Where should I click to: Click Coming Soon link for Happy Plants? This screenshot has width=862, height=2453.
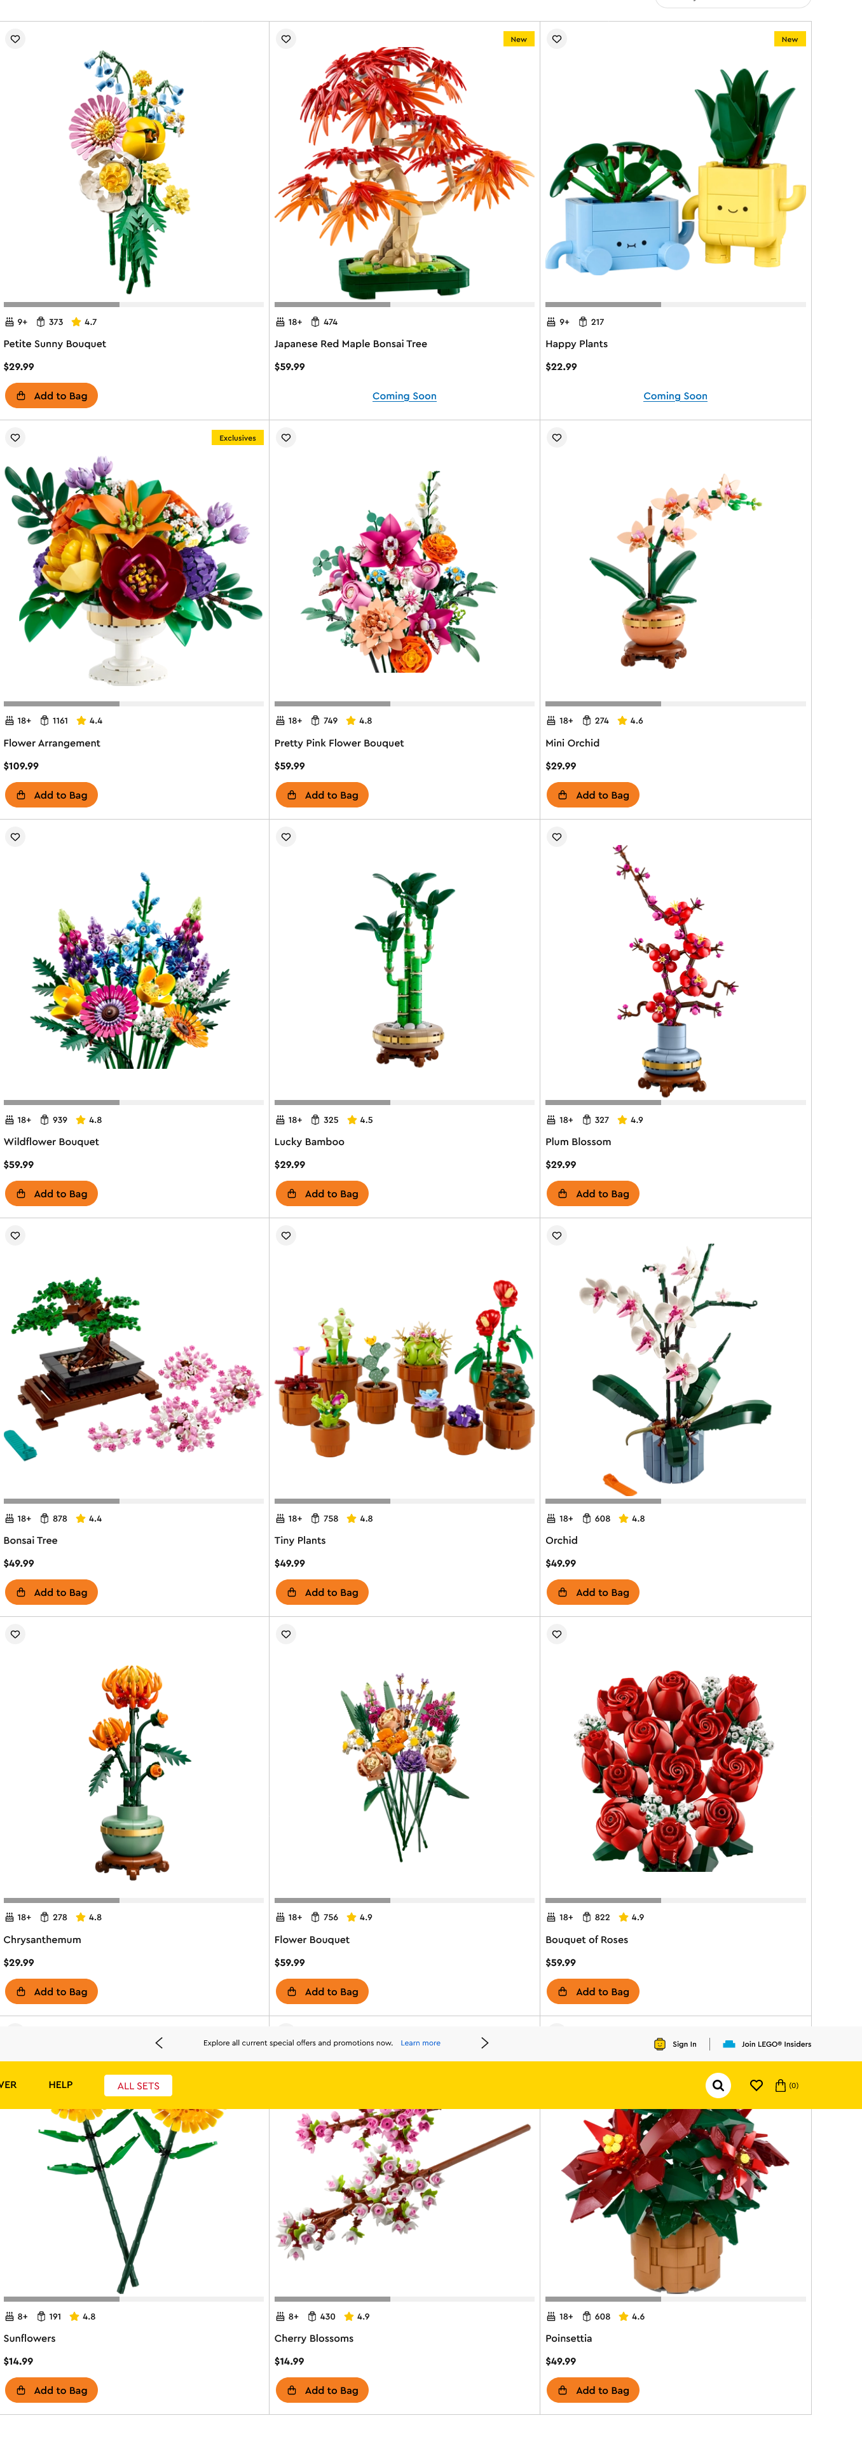pyautogui.click(x=675, y=396)
